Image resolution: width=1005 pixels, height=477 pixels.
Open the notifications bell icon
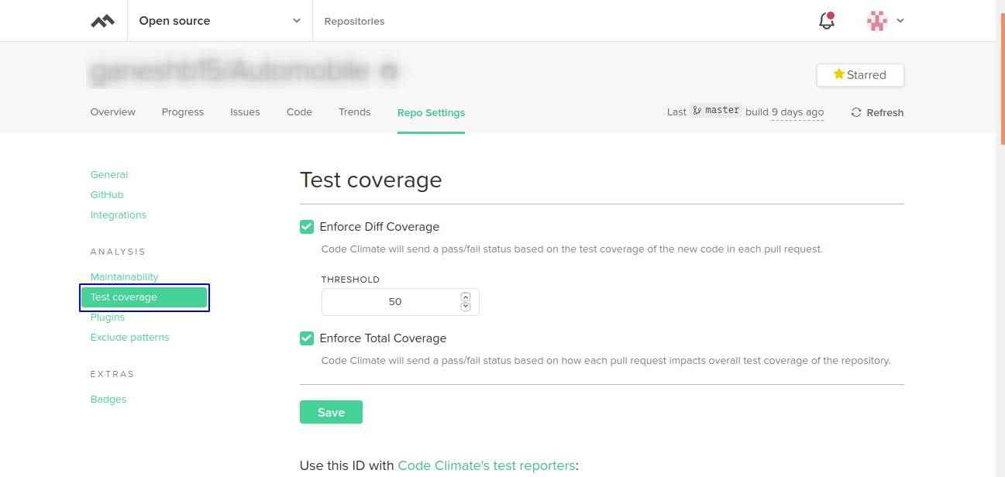coord(827,21)
